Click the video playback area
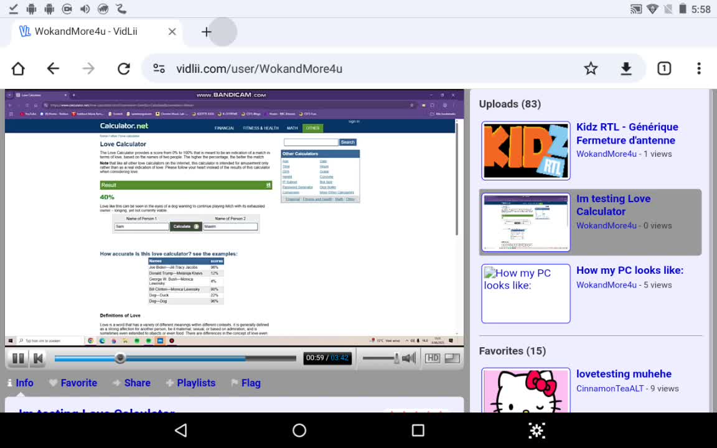Image resolution: width=717 pixels, height=448 pixels. (x=234, y=218)
